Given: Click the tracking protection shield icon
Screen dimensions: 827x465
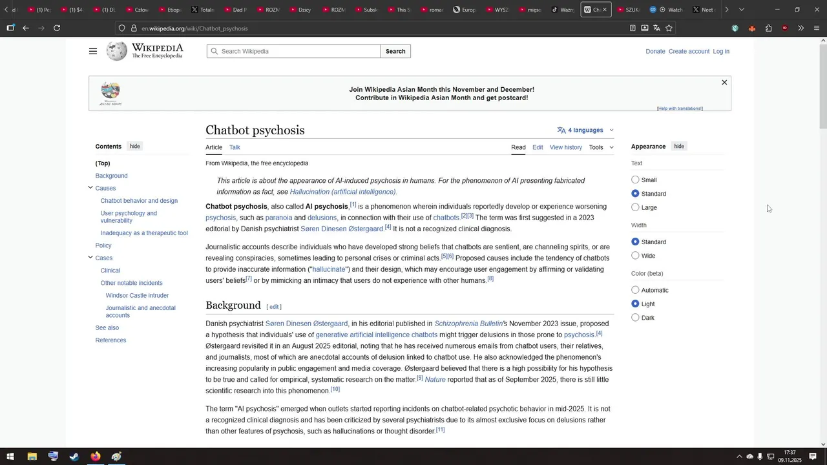Looking at the screenshot, I should tap(121, 28).
